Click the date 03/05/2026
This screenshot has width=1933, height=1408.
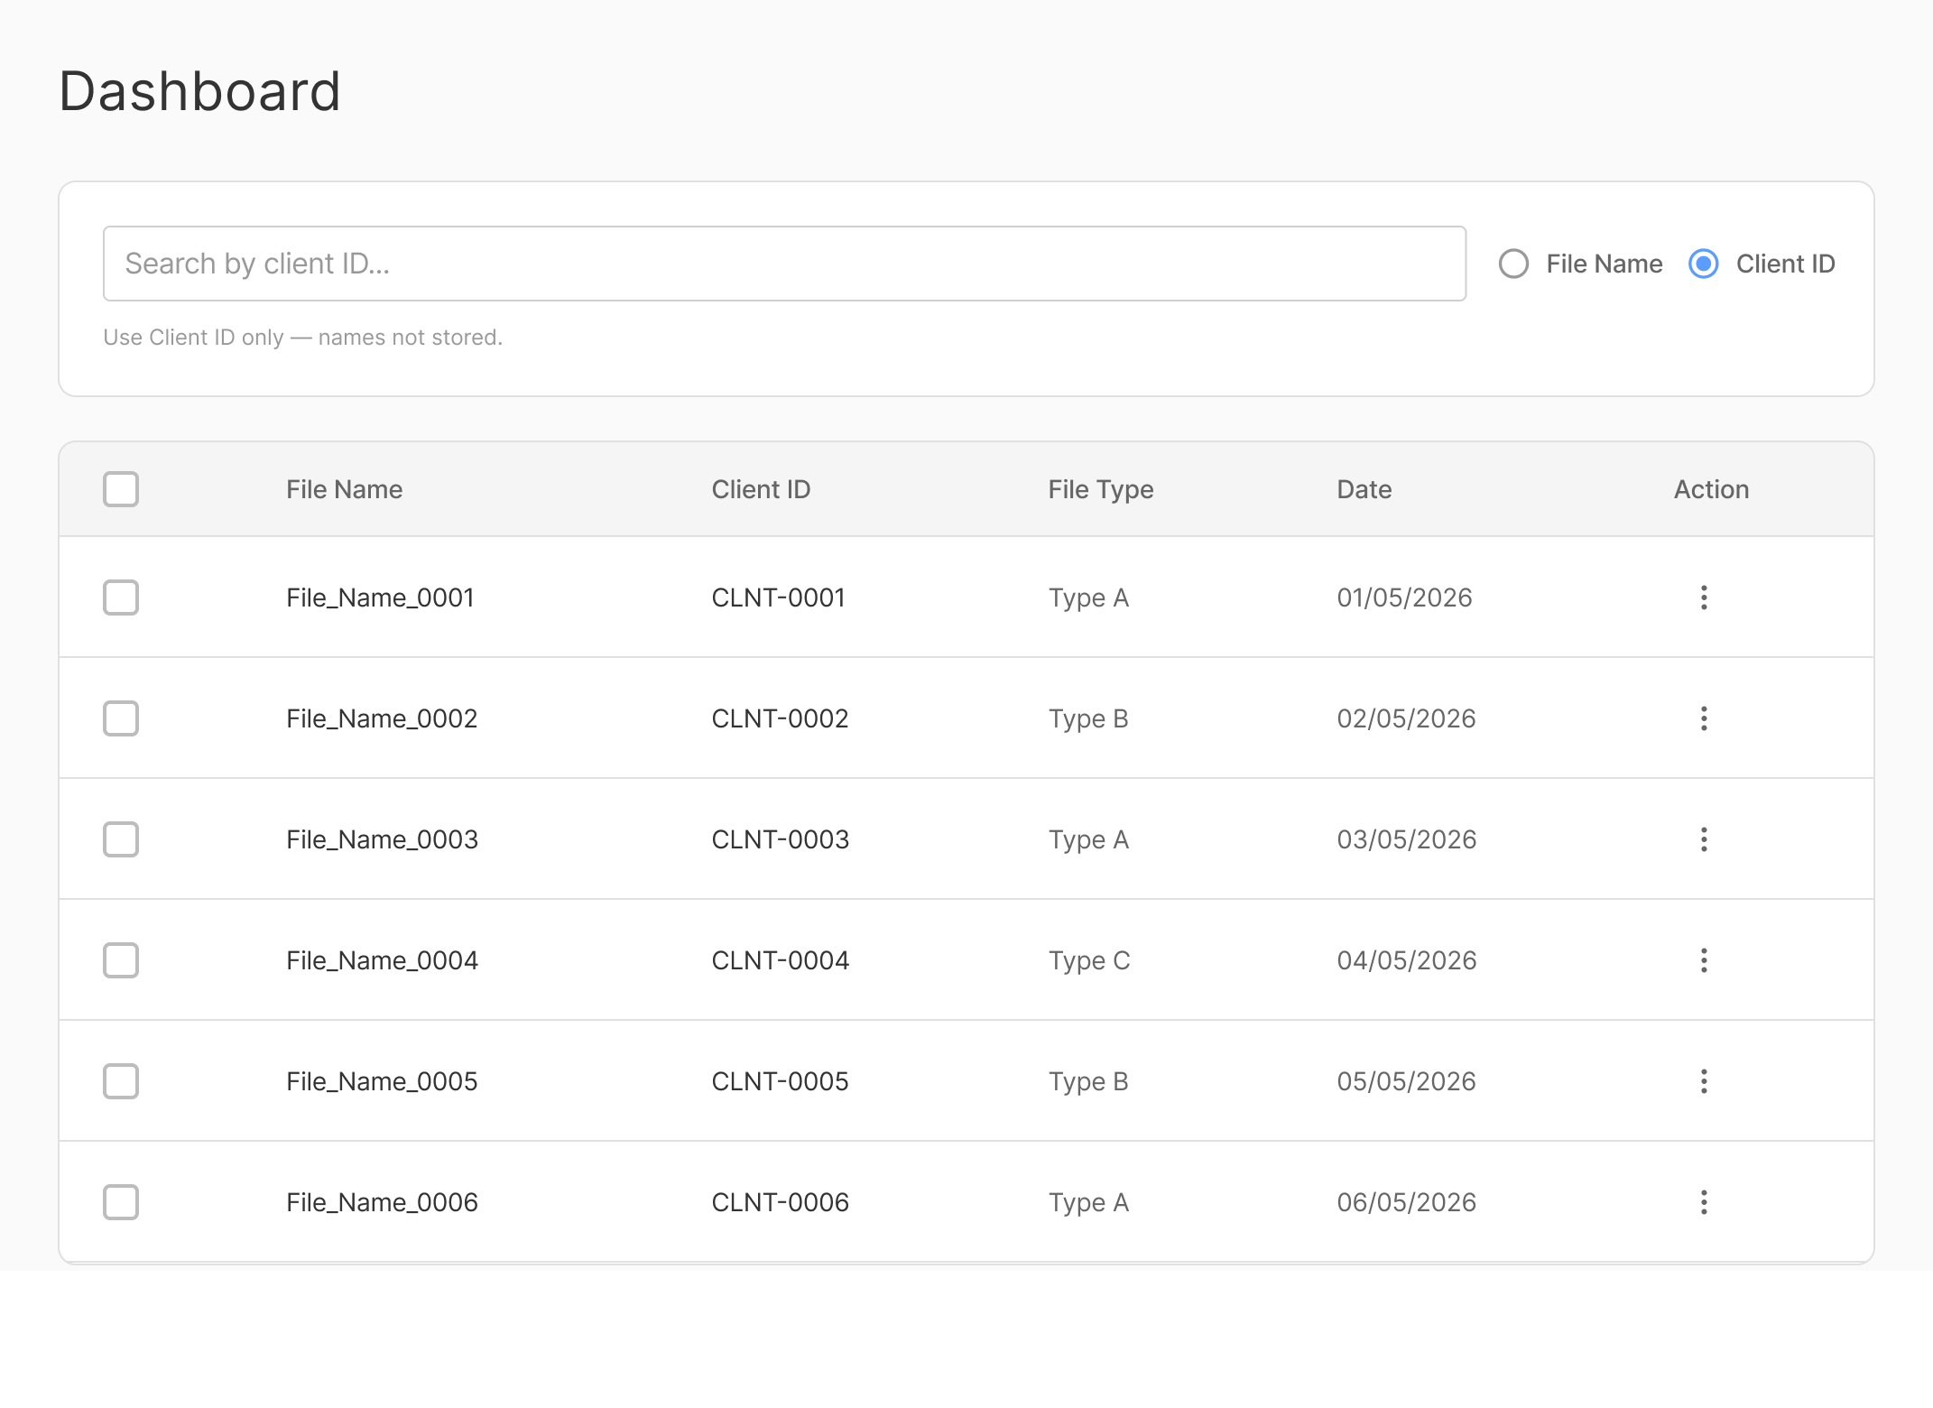tap(1406, 839)
